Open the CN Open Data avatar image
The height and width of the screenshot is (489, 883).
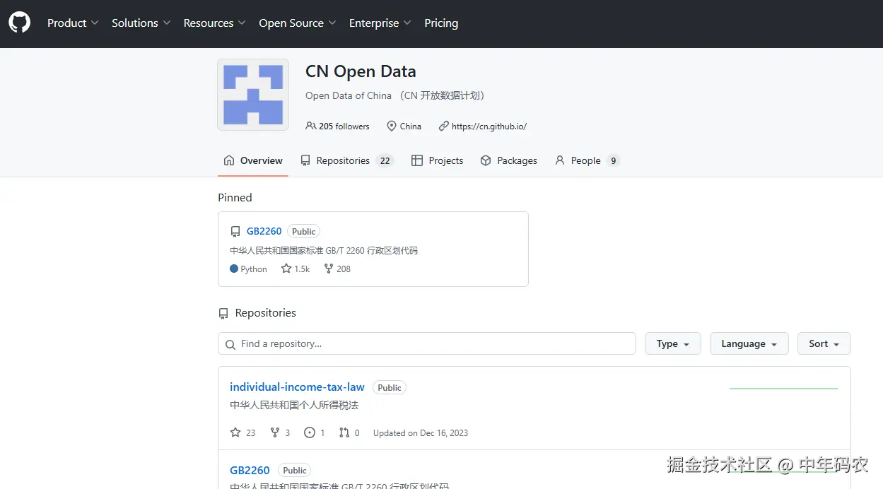(x=253, y=95)
